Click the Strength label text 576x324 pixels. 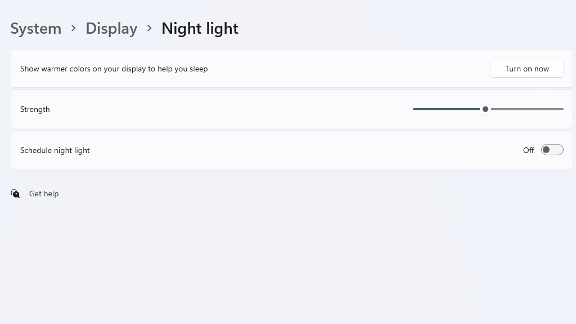point(35,110)
